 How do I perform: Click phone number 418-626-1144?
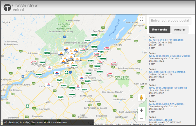click(x=156, y=61)
